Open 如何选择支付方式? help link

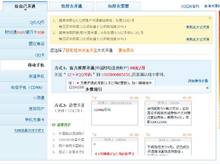[29, 131]
